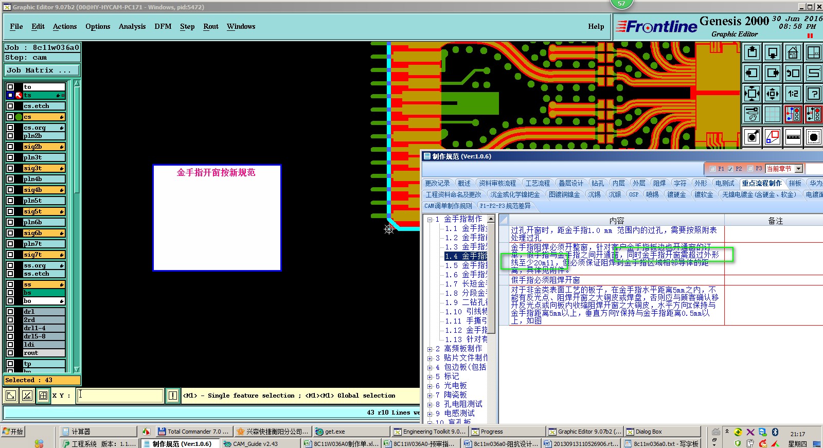Expand tree node 8 孔电阻测试
823x448 pixels.
pos(430,405)
